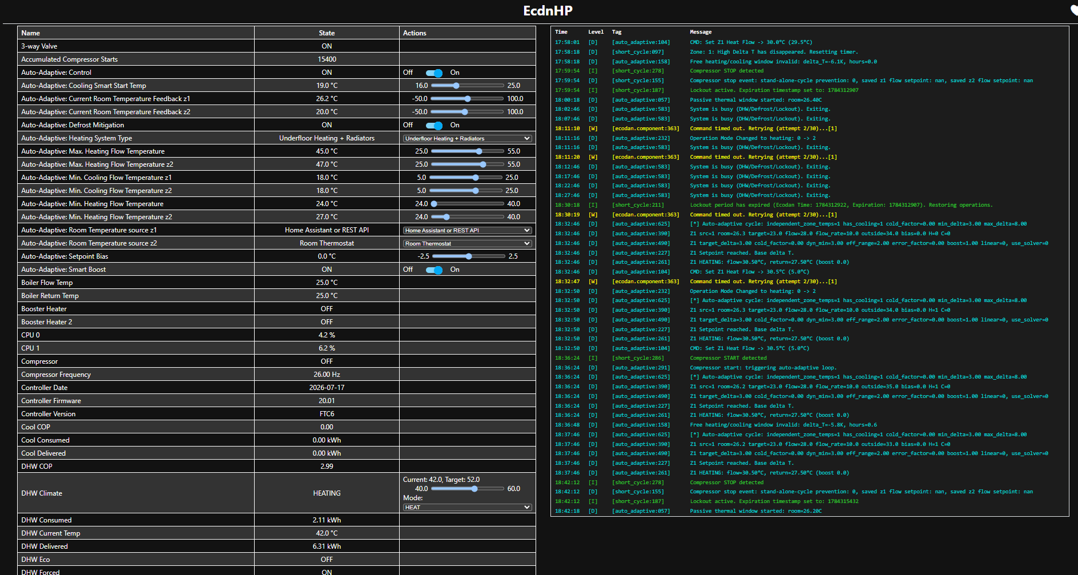Click the Current Room Temperature Feedback z2 slider
Screen dimensions: 1078x575
[468, 112]
